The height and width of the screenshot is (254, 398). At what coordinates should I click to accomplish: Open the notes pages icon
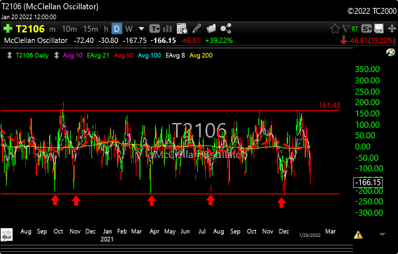[211, 28]
